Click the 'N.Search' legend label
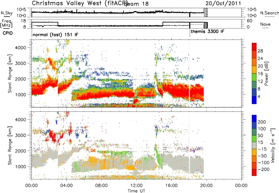This screenshot has width=279, height=193. (x=269, y=13)
